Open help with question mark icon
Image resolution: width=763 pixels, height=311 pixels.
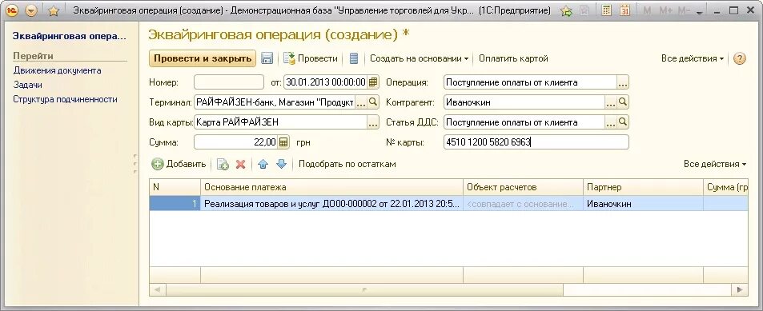[x=739, y=59]
